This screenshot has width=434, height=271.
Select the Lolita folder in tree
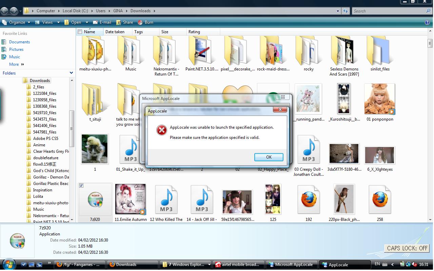point(38,196)
